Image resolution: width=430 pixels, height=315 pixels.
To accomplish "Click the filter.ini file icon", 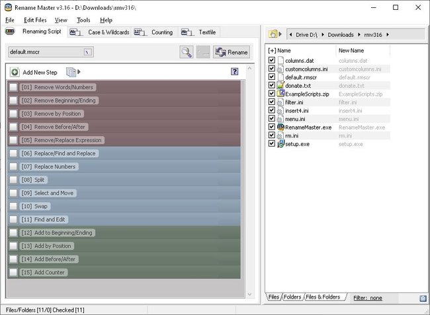I will [x=280, y=102].
